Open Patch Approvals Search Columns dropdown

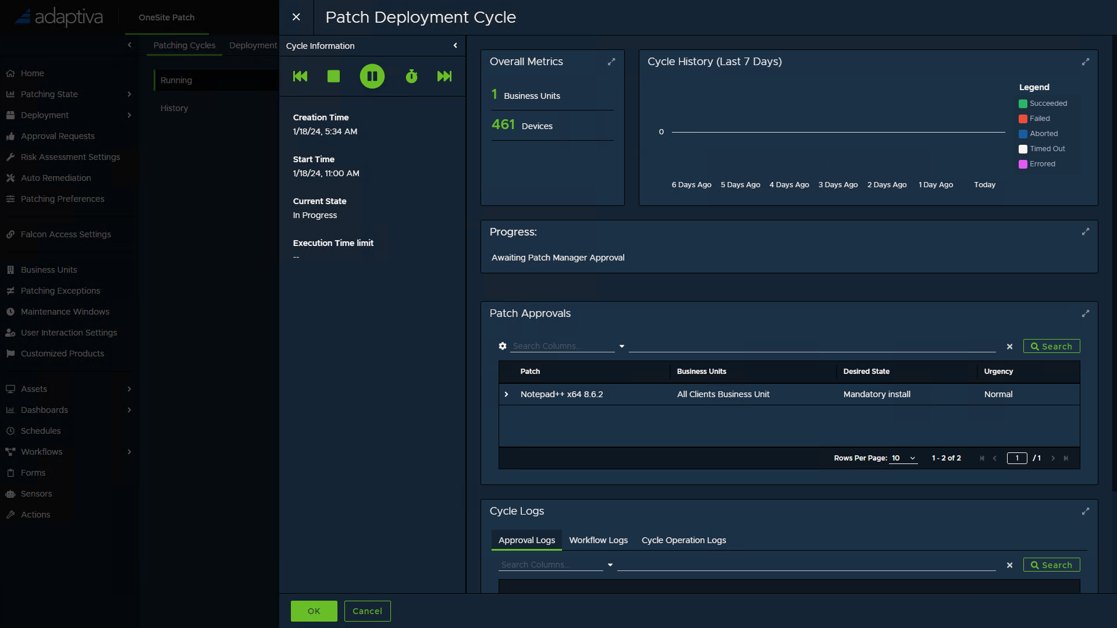point(622,346)
